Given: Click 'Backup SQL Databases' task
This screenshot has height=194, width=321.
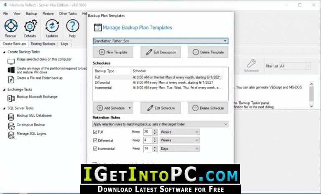Looking at the screenshot, I should [x=34, y=116].
